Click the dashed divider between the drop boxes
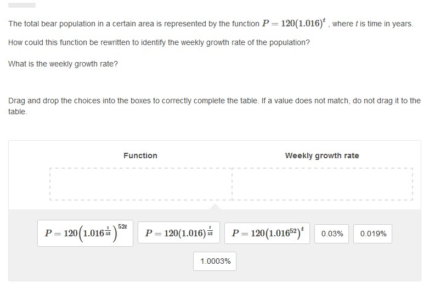429x283 pixels. [232, 184]
